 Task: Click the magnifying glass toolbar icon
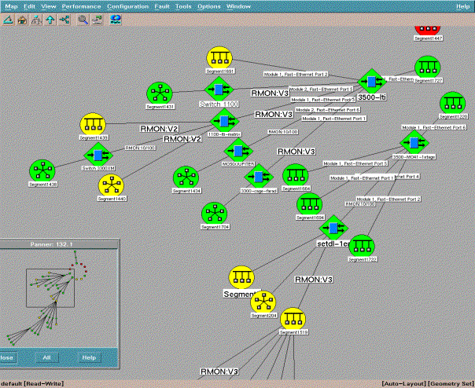[x=83, y=20]
